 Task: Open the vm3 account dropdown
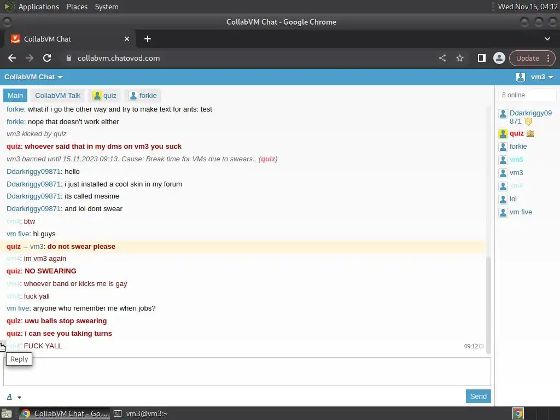point(542,77)
